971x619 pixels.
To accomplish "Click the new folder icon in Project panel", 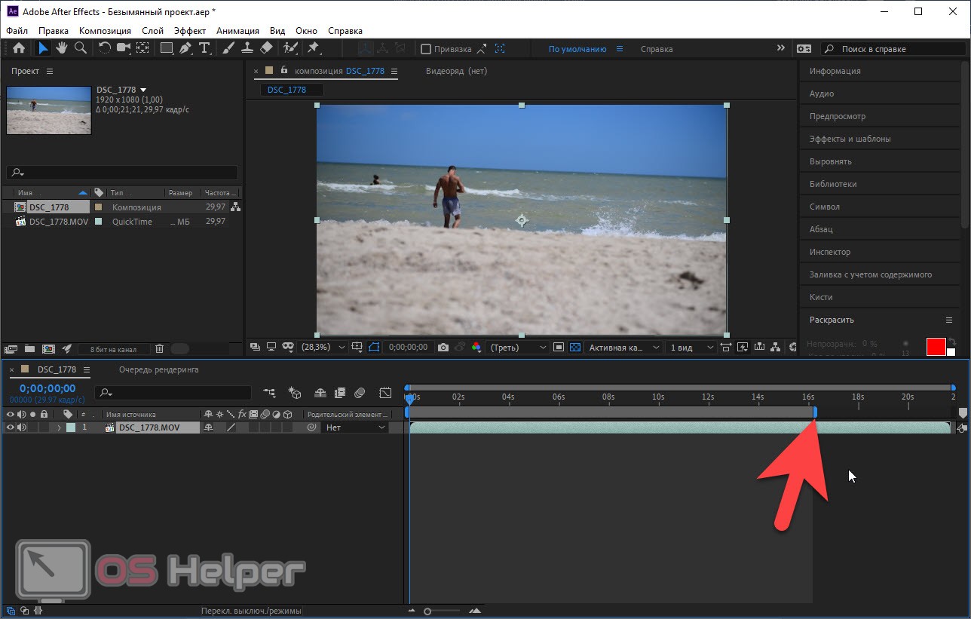I will coord(29,348).
